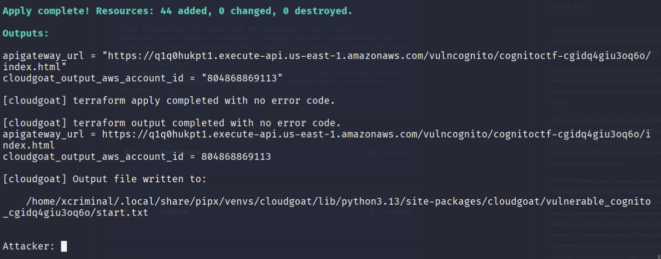Click the terminal cursor after the Attacker prompt

point(64,246)
